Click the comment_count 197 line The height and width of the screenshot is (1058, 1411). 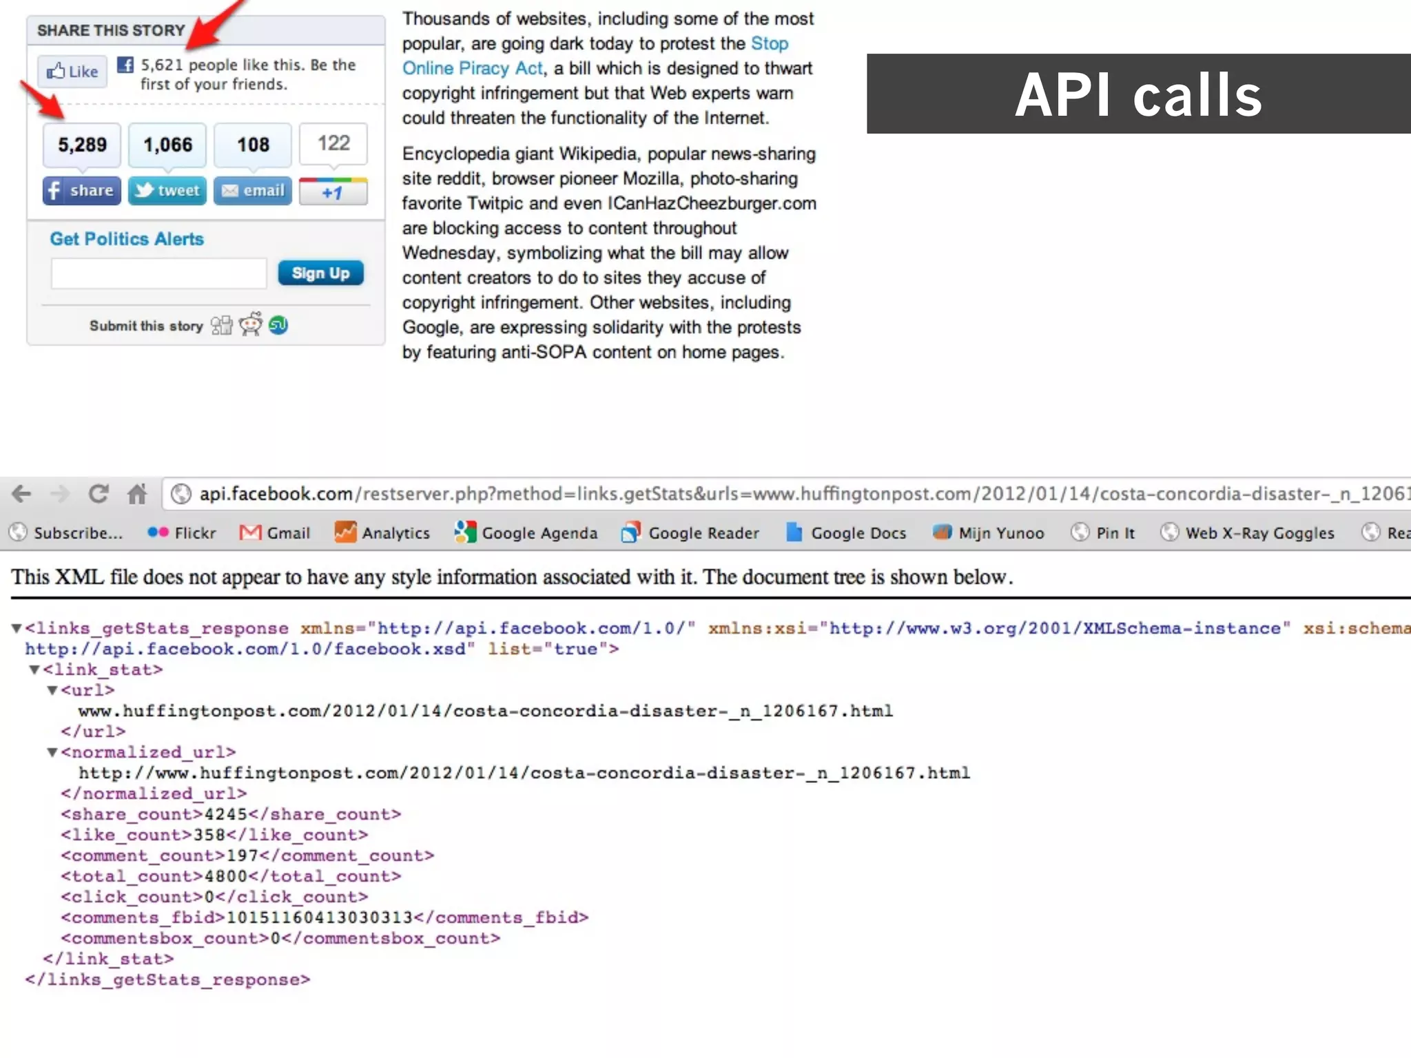click(247, 855)
